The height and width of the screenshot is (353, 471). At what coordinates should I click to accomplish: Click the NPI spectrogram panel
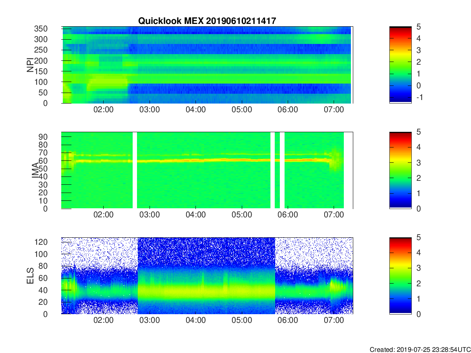pos(207,65)
